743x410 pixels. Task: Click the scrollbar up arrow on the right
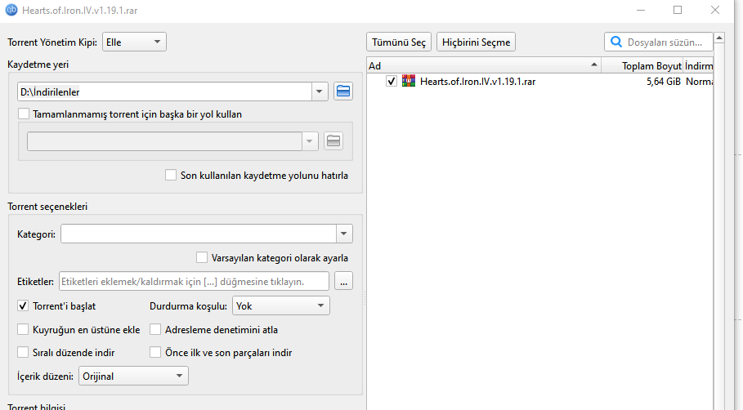pyautogui.click(x=719, y=38)
